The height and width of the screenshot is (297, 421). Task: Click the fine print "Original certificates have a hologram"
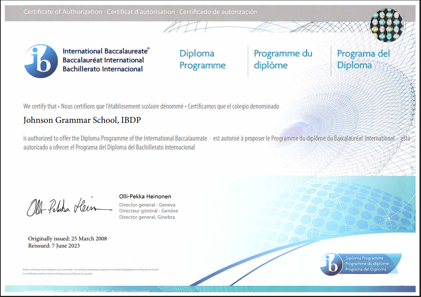(x=48, y=269)
